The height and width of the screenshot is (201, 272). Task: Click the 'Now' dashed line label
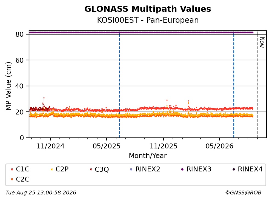(x=262, y=42)
